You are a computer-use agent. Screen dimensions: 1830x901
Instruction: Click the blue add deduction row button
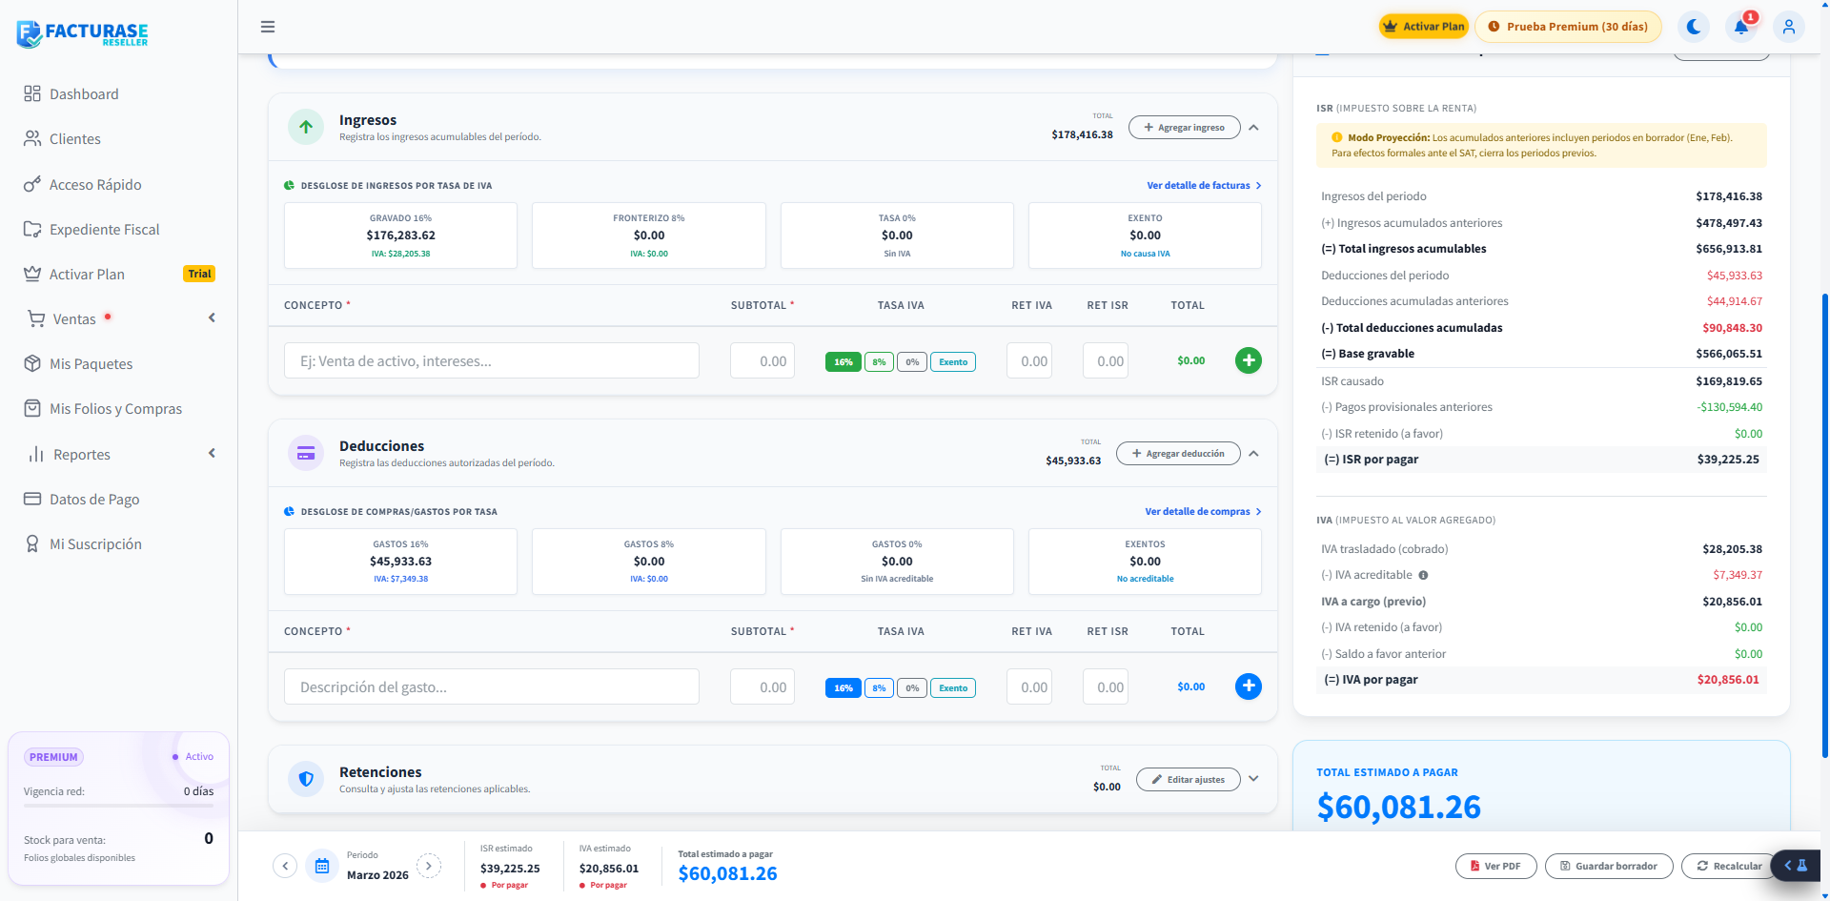pos(1249,686)
